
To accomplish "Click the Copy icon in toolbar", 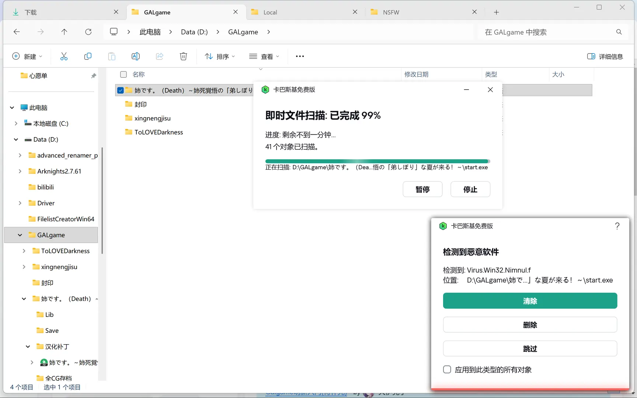I will (88, 56).
